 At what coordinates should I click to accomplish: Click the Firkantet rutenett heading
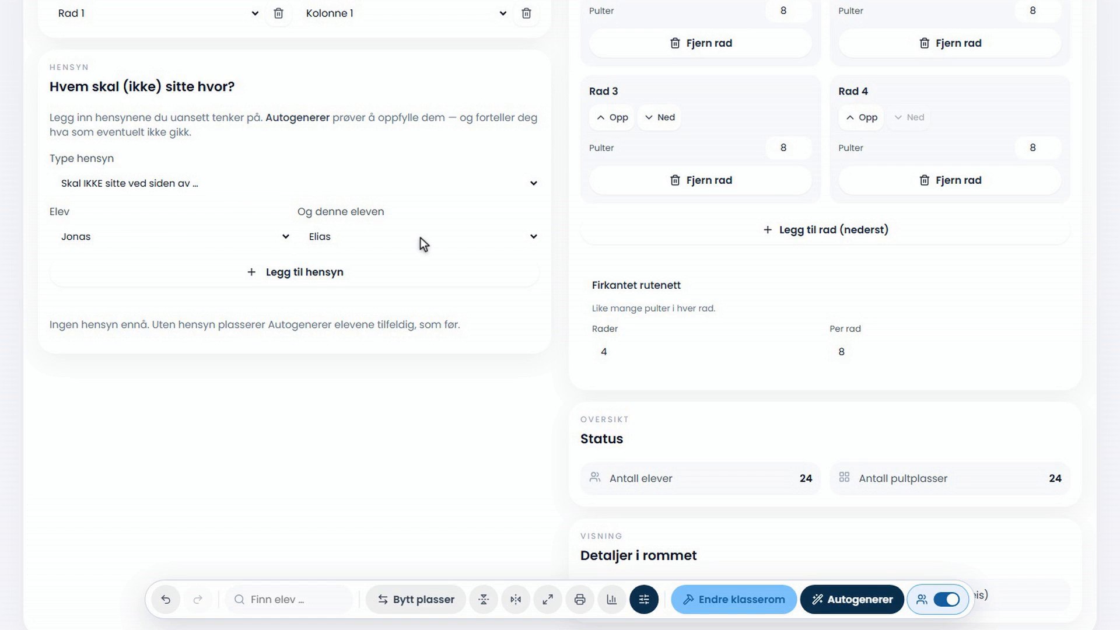coord(636,285)
